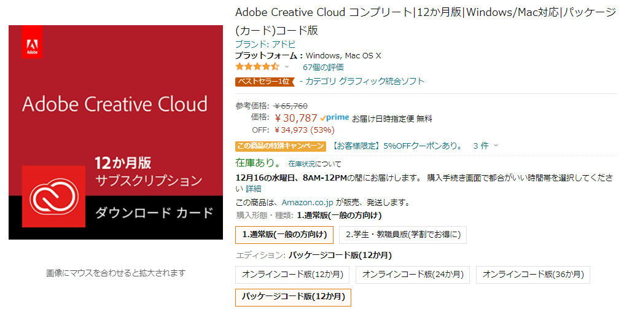Click the 12月16の水曜日 delivery date text

(266, 177)
